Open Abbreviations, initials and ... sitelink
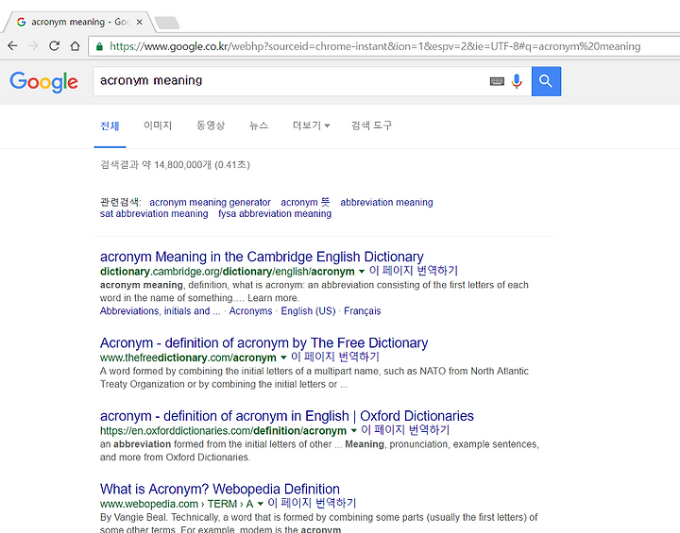The image size is (680, 533). click(x=160, y=311)
